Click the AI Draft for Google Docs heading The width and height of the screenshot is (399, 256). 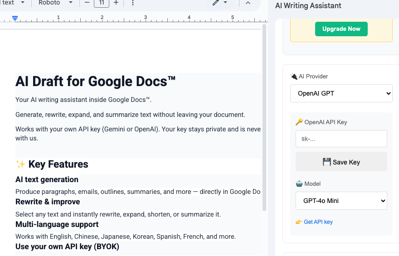tap(95, 82)
